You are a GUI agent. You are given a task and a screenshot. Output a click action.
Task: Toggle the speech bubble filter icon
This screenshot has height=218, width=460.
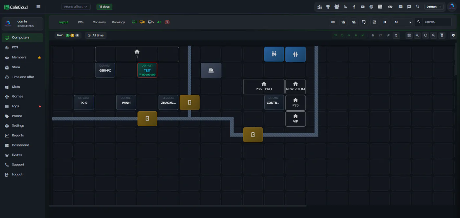pos(380,35)
